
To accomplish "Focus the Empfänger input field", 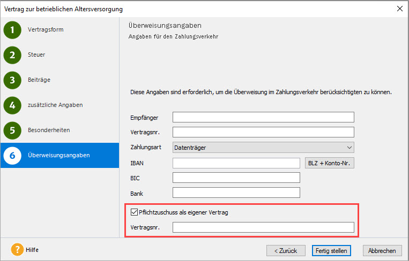I will pos(263,117).
